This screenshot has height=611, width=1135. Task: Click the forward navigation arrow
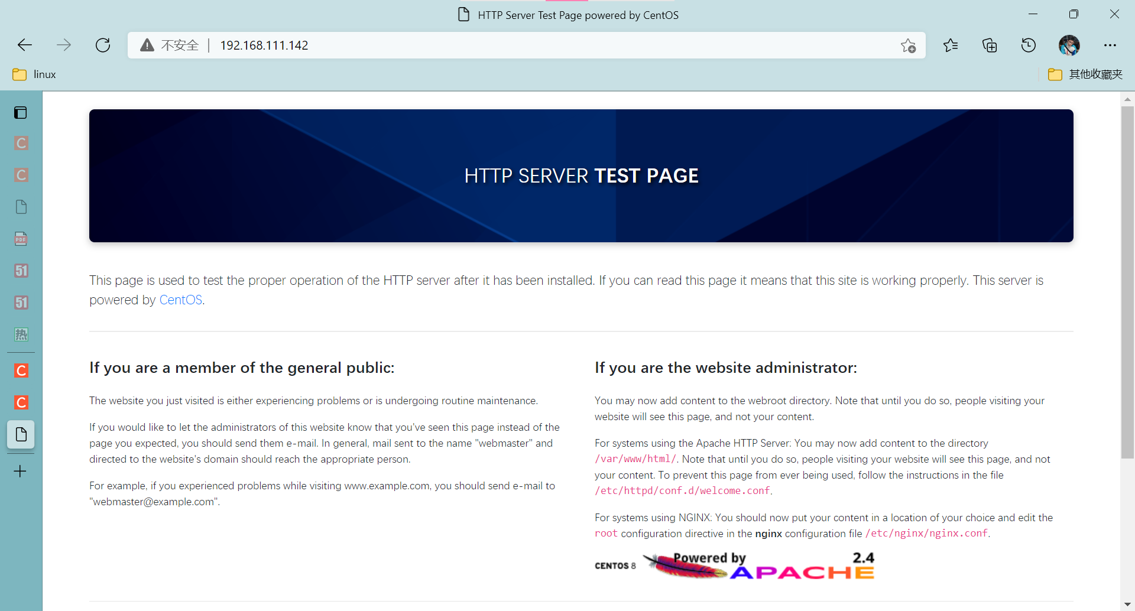pyautogui.click(x=64, y=45)
